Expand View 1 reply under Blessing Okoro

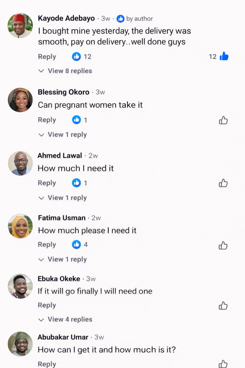coord(63,135)
